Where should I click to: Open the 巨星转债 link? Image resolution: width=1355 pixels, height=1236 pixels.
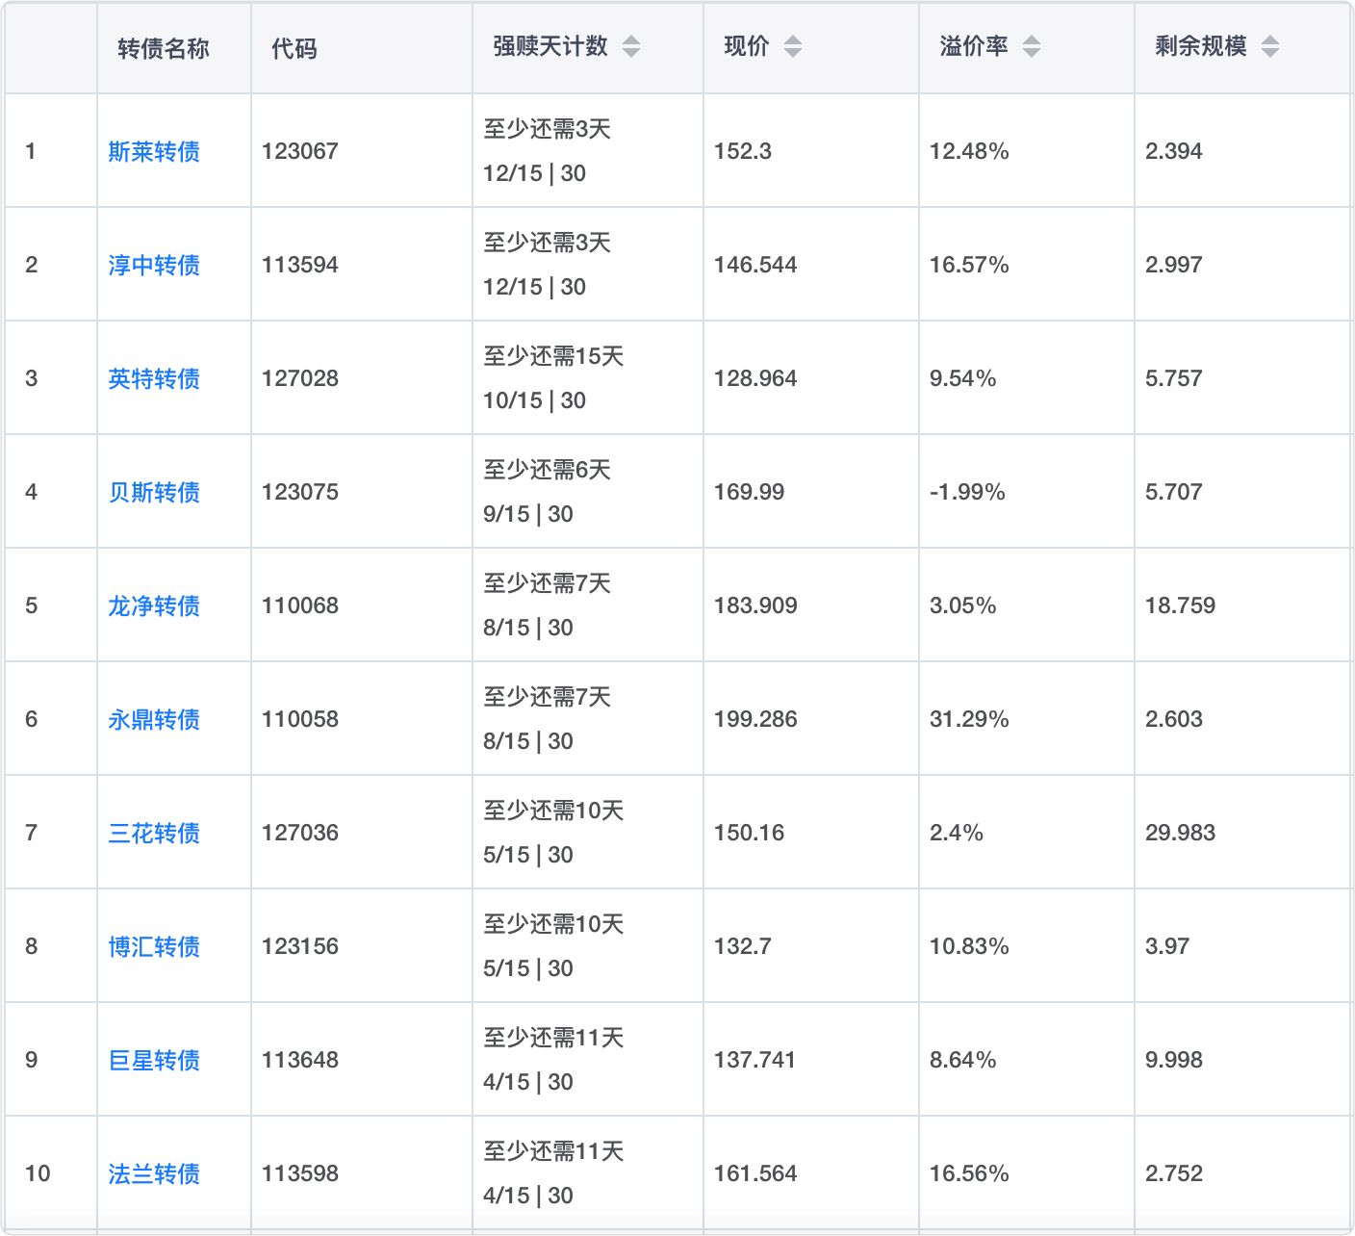[x=154, y=1060]
